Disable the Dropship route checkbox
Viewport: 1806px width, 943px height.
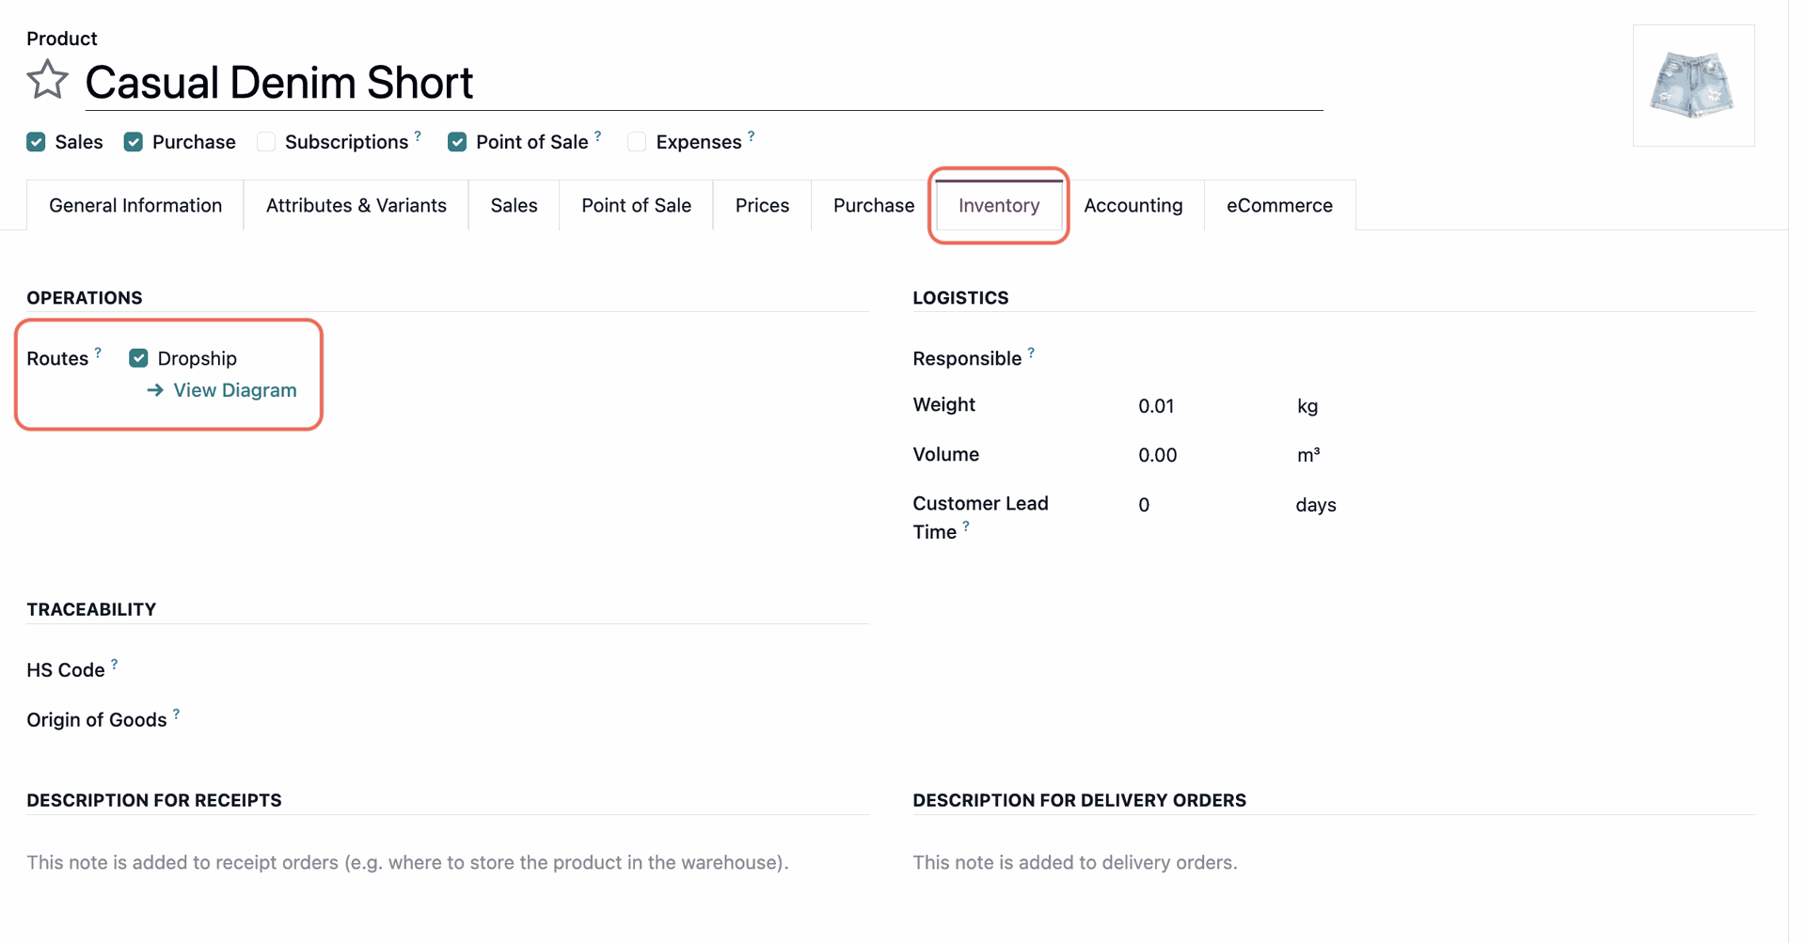pos(138,358)
